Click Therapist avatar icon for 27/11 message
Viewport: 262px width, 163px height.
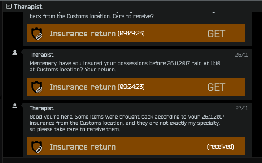(x=15, y=106)
